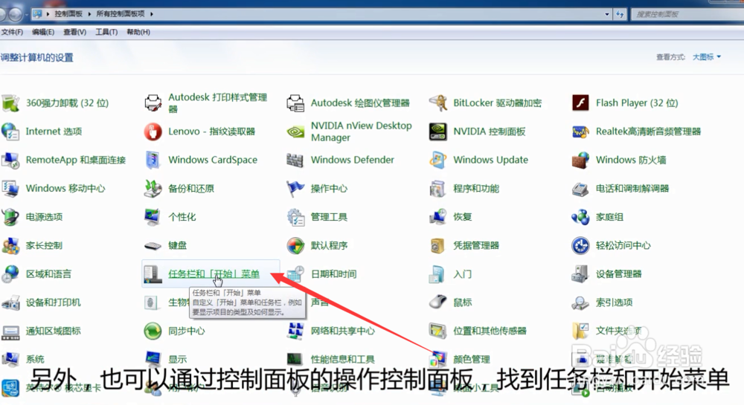Open the 设备管理器 icon
The height and width of the screenshot is (405, 744).
click(580, 273)
